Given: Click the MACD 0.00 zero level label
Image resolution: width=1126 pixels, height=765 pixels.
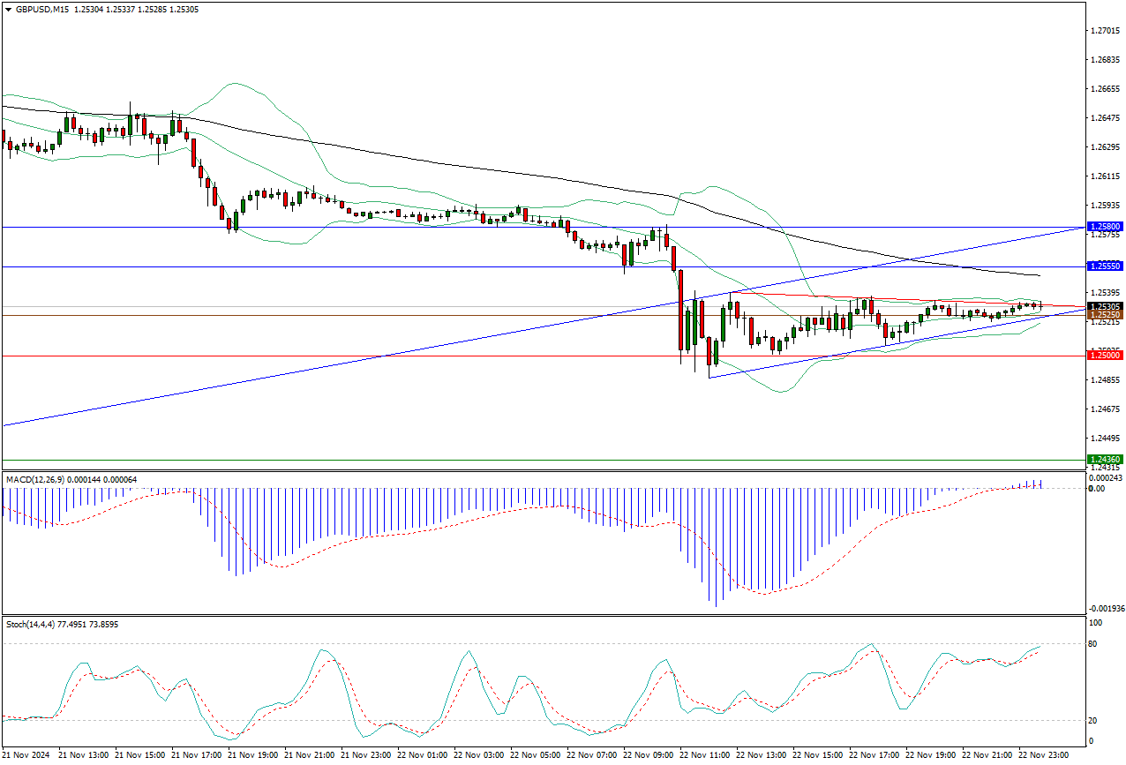Looking at the screenshot, I should coord(1096,488).
